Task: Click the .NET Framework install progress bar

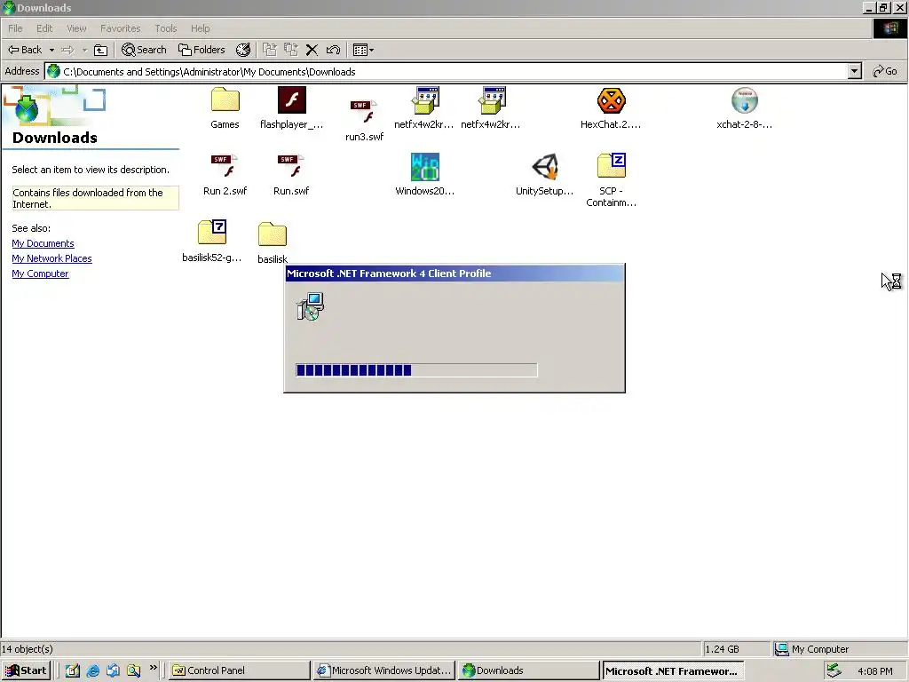Action: (417, 370)
